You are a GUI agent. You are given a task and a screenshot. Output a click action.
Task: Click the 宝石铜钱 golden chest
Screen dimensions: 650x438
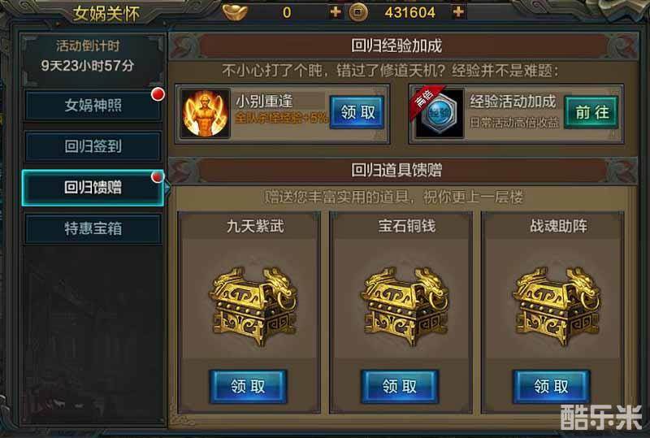coord(405,306)
